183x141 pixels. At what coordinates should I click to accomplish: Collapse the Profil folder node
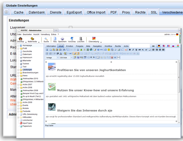tap(18, 48)
